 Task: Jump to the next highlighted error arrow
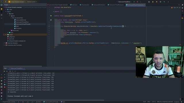[179, 8]
